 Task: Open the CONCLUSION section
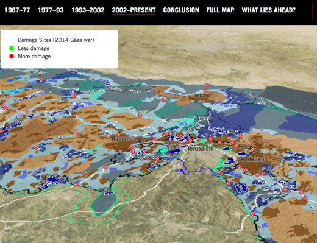(181, 10)
